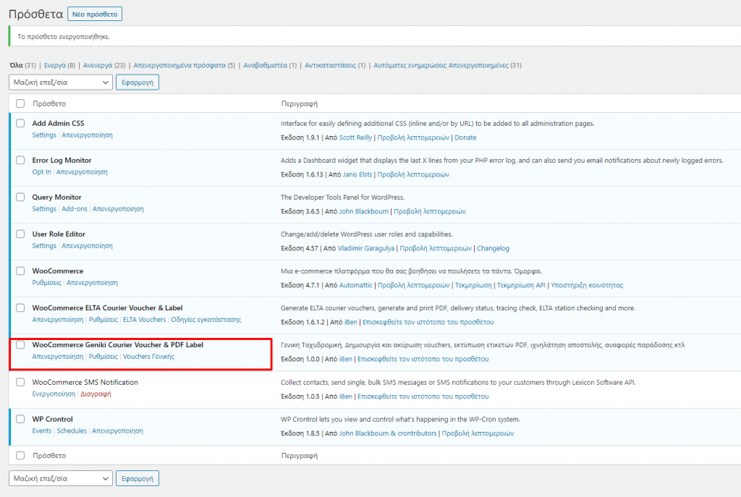Open Ρυθμίσεις for Geniki Courier plugin

point(103,356)
